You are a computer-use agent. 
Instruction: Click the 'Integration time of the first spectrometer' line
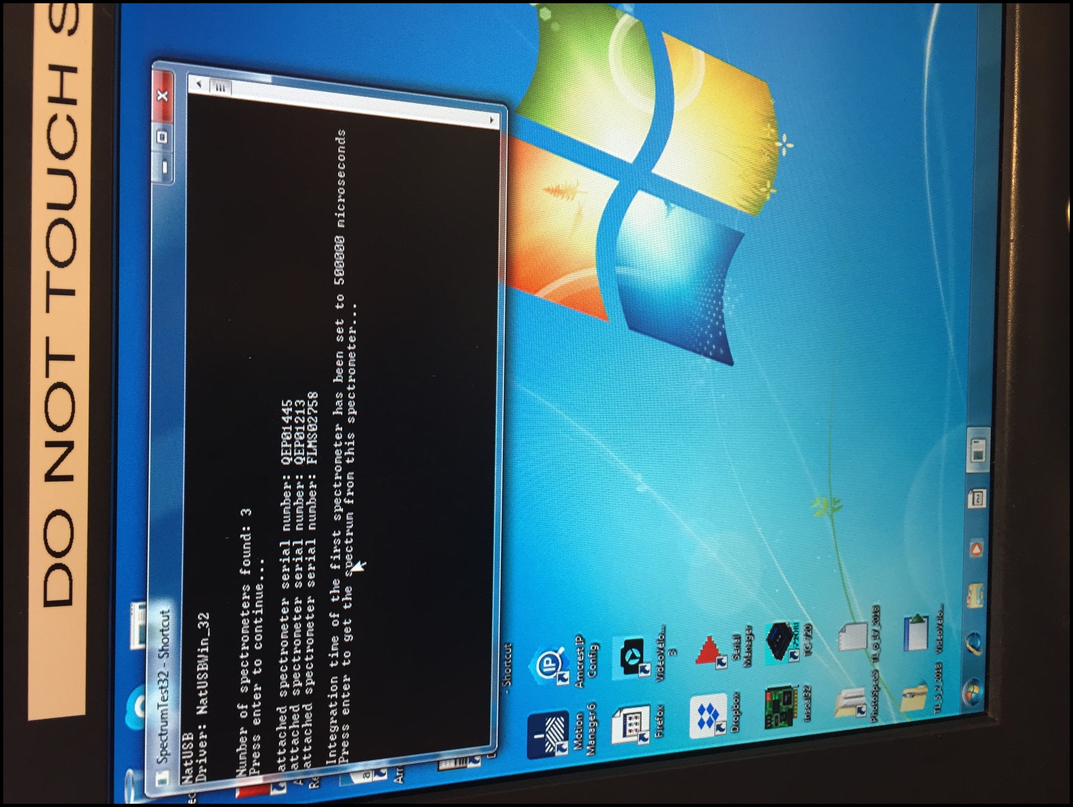pyautogui.click(x=337, y=446)
